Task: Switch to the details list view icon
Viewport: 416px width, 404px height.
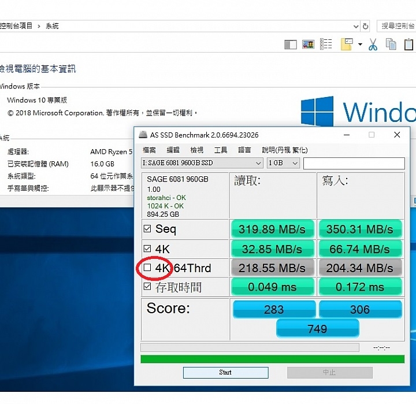Action: point(326,44)
